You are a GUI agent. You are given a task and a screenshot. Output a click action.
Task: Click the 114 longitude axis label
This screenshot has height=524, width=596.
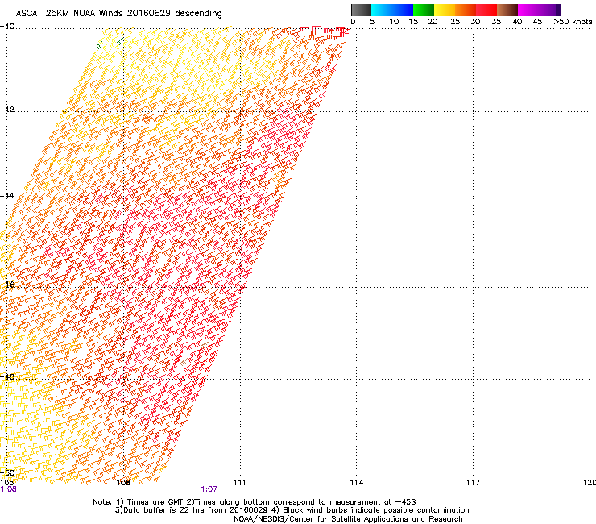point(357,483)
